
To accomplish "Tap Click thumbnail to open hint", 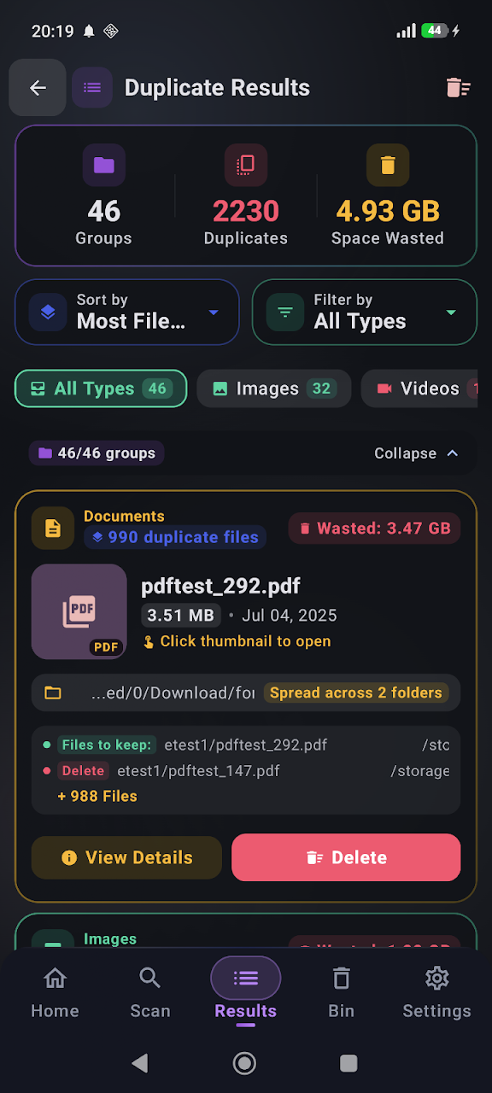I will tap(237, 641).
